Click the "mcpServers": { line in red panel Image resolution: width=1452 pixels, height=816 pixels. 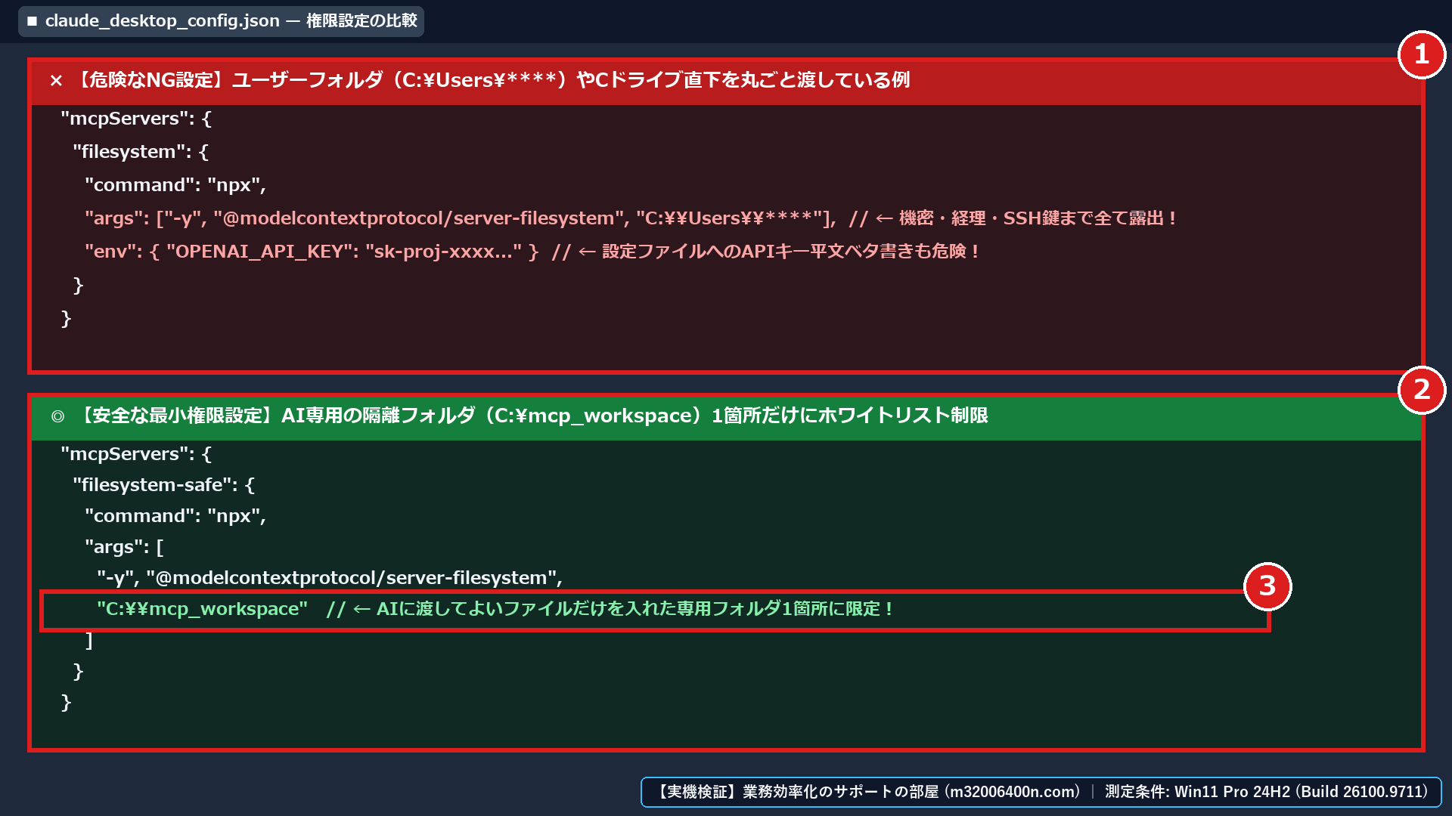[x=136, y=119]
